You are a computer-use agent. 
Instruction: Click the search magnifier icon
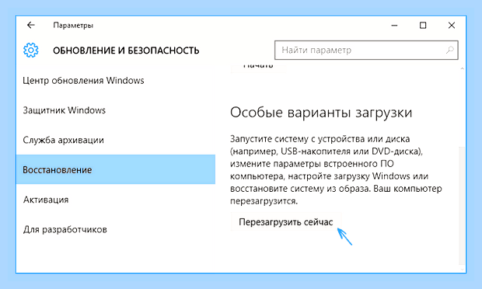coord(450,50)
